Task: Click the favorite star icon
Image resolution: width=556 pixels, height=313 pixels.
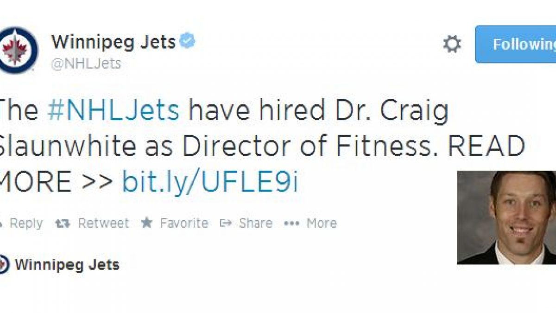Action: coord(147,223)
